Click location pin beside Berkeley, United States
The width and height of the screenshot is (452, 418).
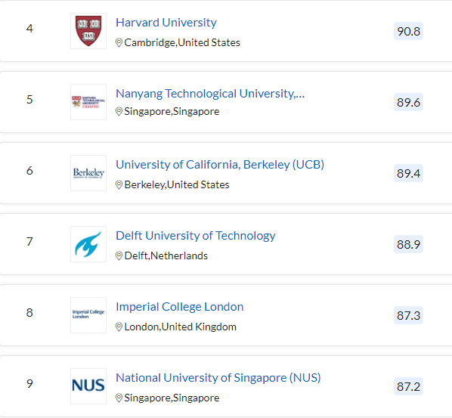click(119, 184)
